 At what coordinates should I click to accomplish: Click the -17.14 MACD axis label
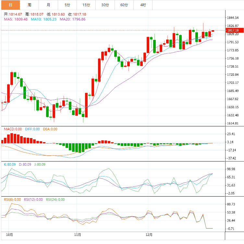coord(231,150)
